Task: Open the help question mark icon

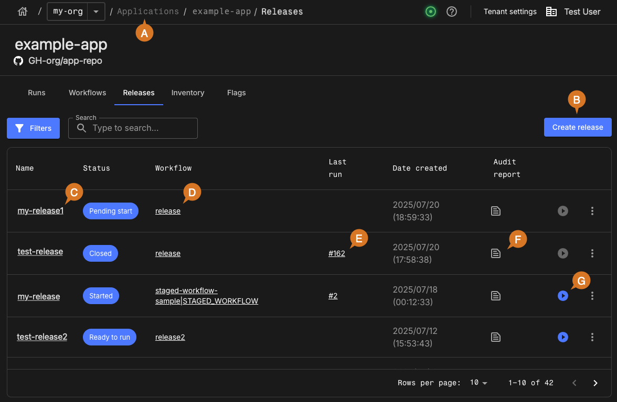Action: point(452,12)
